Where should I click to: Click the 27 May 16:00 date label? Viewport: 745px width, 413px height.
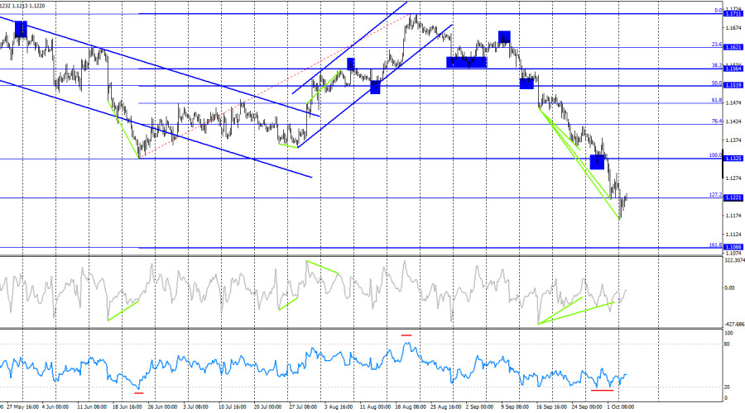coord(23,407)
